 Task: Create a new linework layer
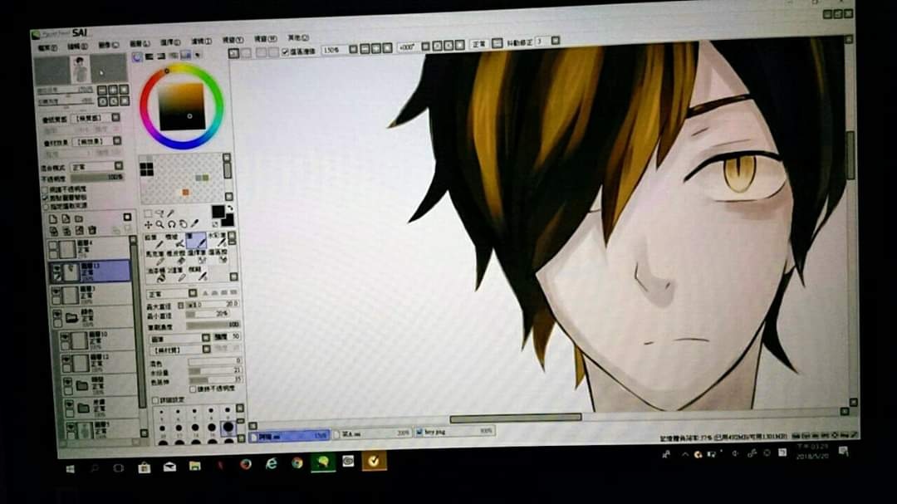[66, 219]
